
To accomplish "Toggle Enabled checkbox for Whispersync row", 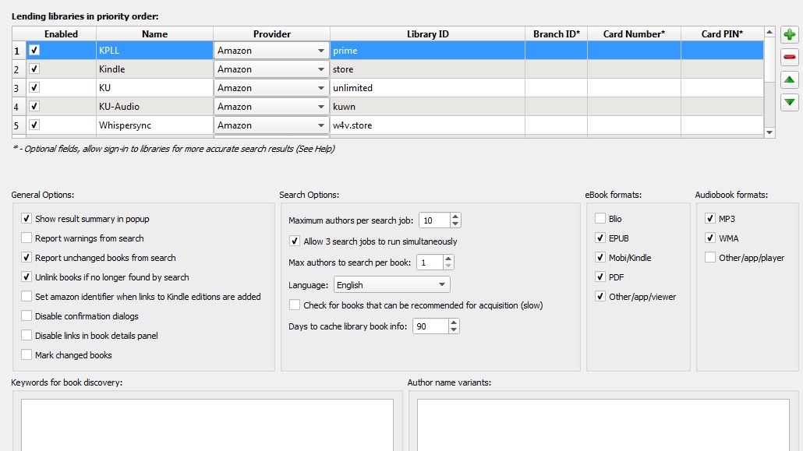I will pyautogui.click(x=34, y=125).
